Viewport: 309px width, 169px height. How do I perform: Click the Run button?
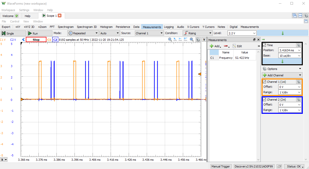point(39,33)
